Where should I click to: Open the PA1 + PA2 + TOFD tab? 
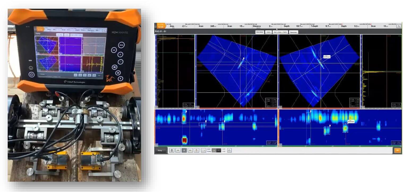click(280, 32)
